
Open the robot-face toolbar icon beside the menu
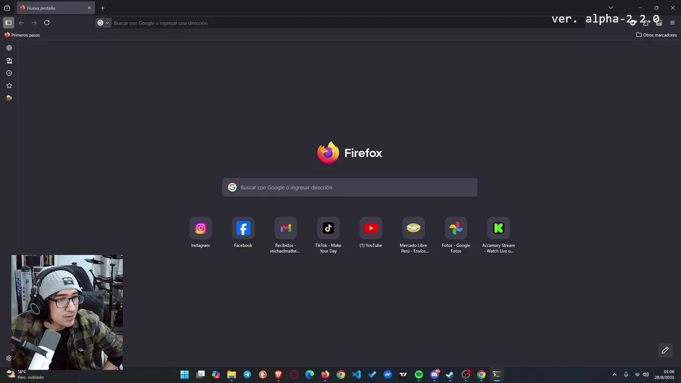(659, 23)
